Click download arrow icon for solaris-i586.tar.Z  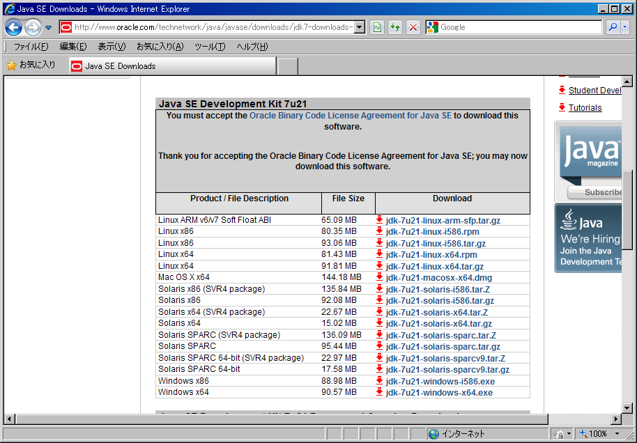379,288
